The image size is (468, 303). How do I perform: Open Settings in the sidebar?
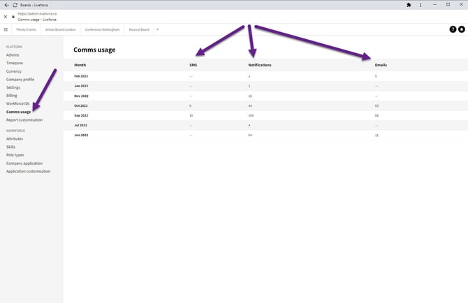[x=13, y=87]
